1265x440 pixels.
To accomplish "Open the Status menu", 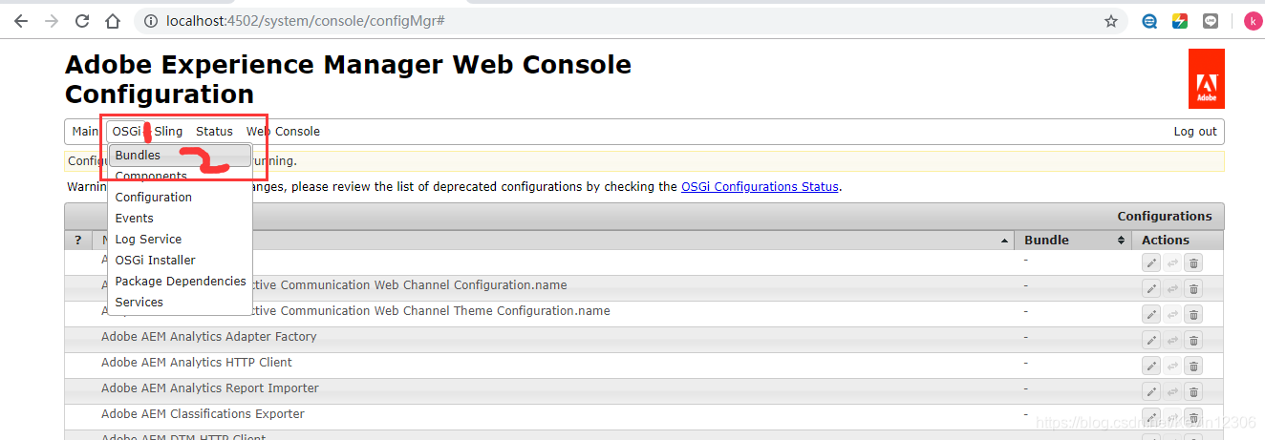I will point(214,132).
